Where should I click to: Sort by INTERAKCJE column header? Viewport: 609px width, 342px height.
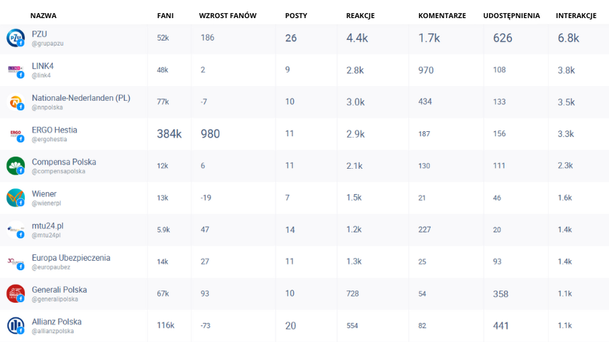[x=576, y=15]
